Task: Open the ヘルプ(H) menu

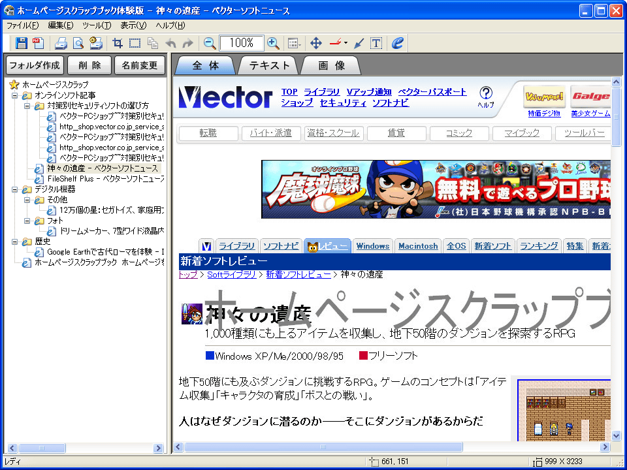Action: (170, 25)
